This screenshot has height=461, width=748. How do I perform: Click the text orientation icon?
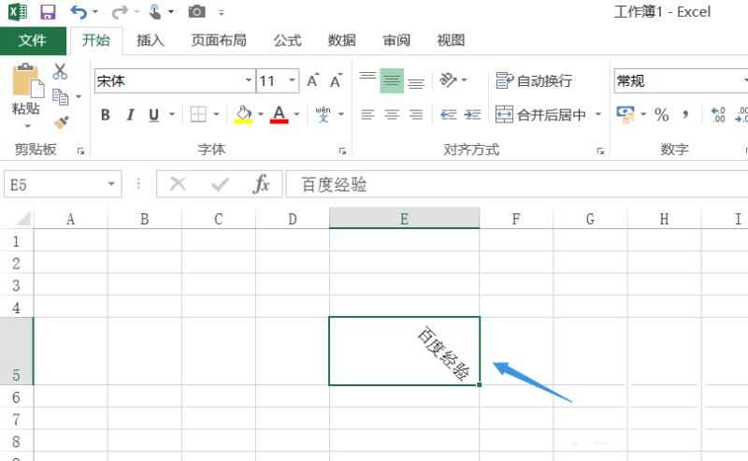coord(448,79)
